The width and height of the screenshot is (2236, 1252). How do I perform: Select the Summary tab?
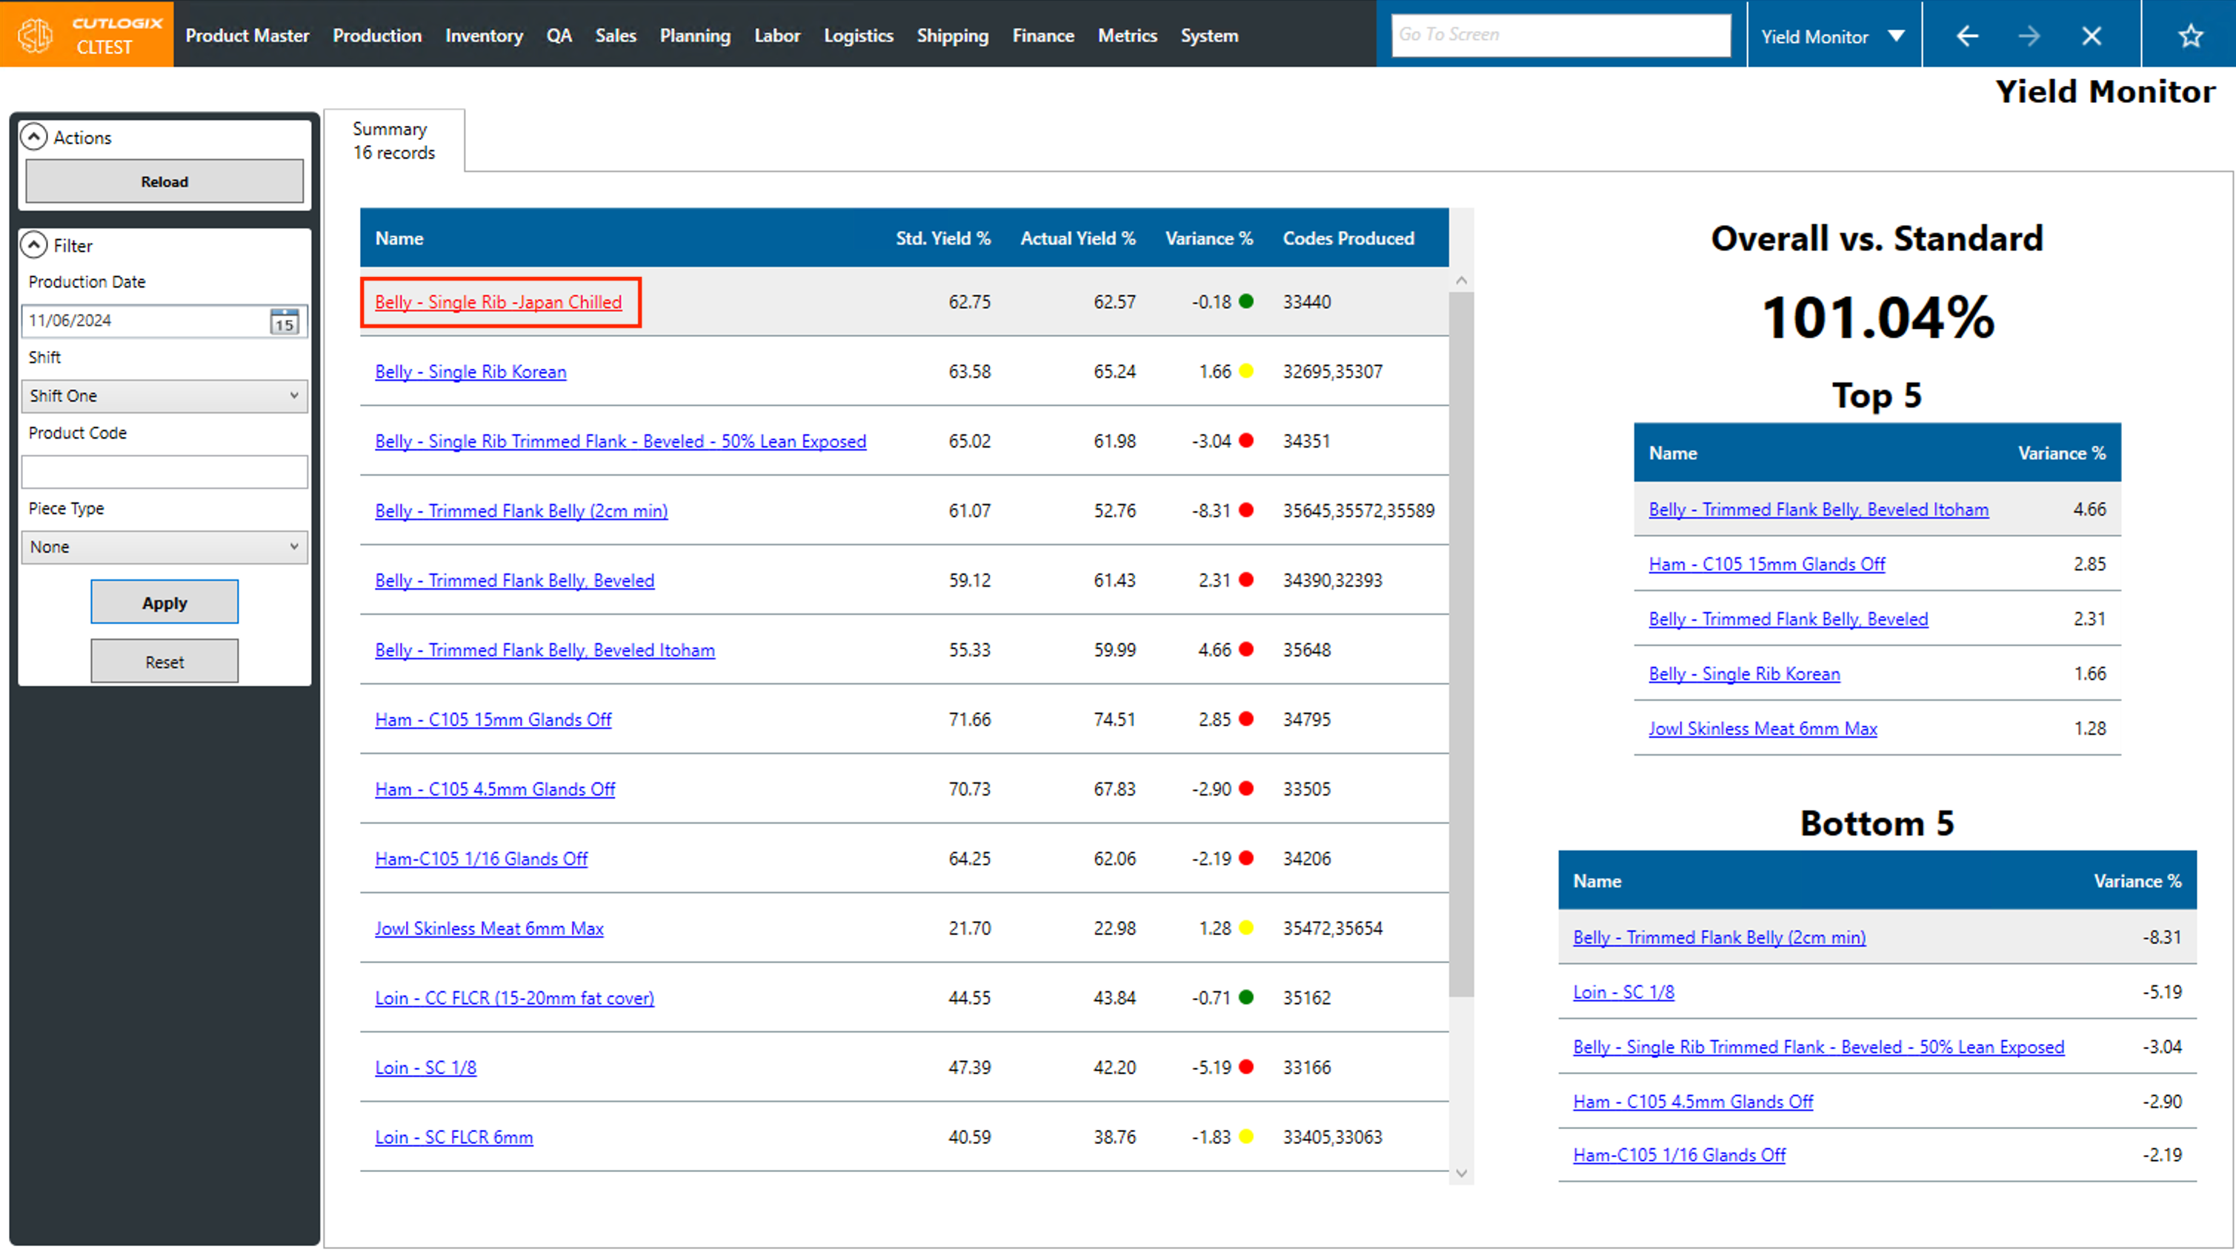pyautogui.click(x=393, y=141)
